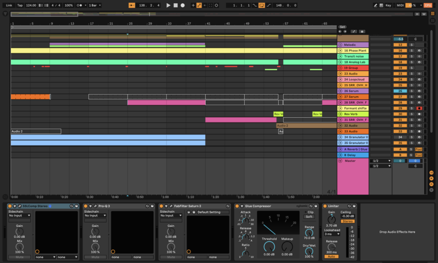Unfold the 19 Group track
The width and height of the screenshot is (438, 263).
point(340,68)
